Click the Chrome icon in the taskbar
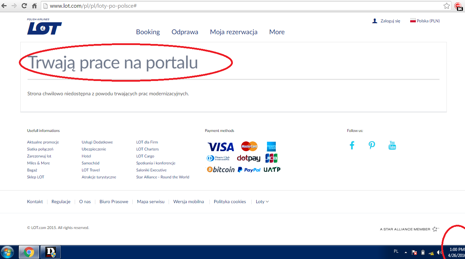 click(29, 252)
